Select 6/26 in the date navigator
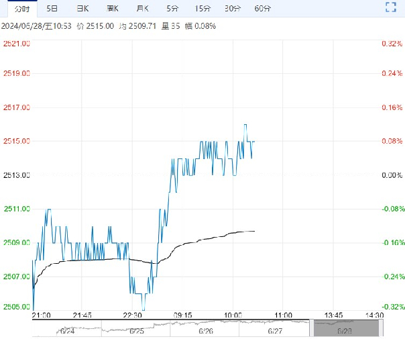405x339 pixels. click(x=207, y=330)
